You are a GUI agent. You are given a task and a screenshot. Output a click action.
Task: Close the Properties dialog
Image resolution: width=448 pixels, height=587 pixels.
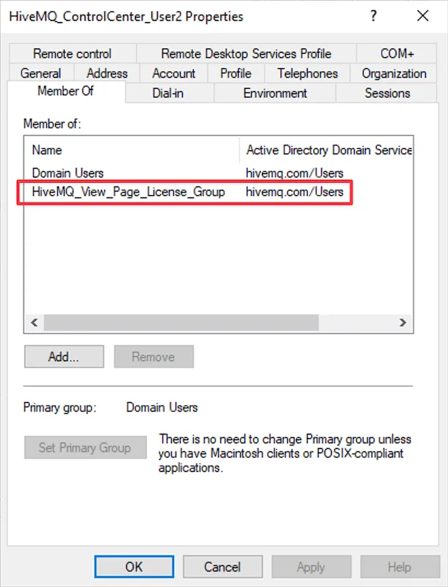423,15
